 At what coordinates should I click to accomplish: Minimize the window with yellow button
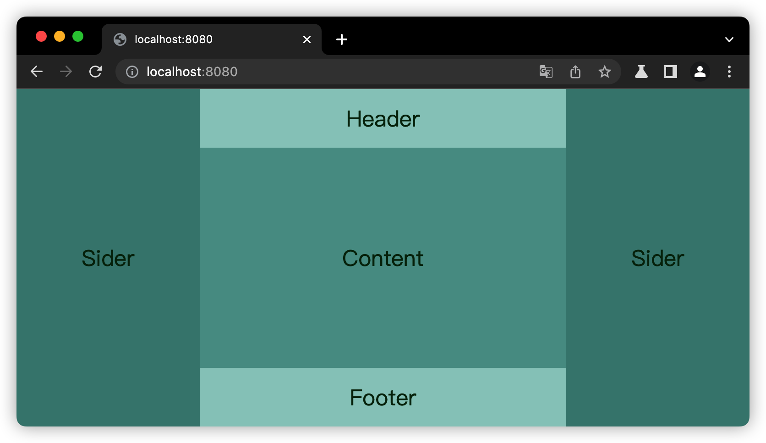[60, 37]
